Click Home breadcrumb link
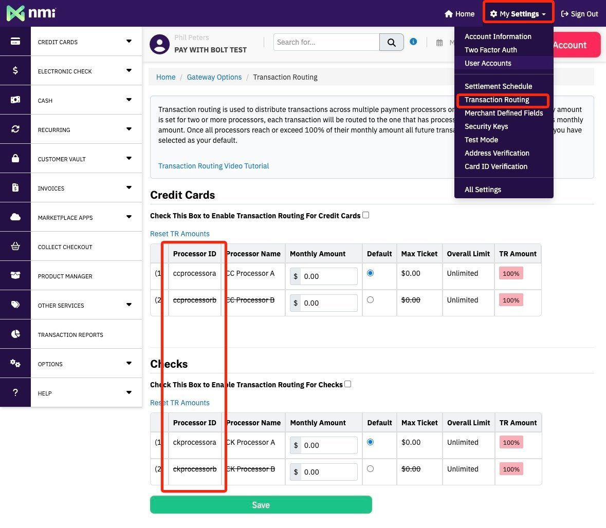Screen dimensions: 606x528 [x=166, y=77]
